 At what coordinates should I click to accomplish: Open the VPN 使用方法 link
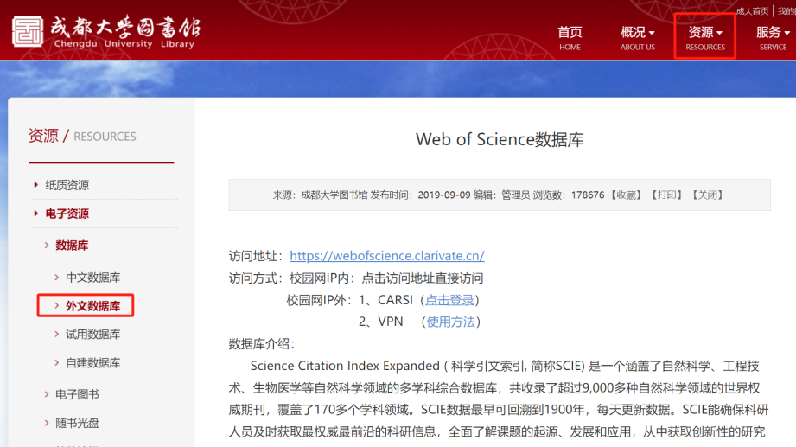[451, 322]
